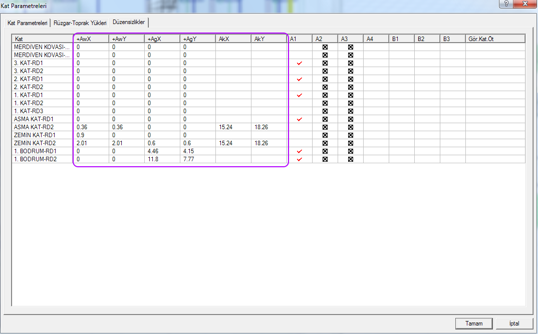Click the help question mark icon
The width and height of the screenshot is (538, 334).
[x=505, y=4]
